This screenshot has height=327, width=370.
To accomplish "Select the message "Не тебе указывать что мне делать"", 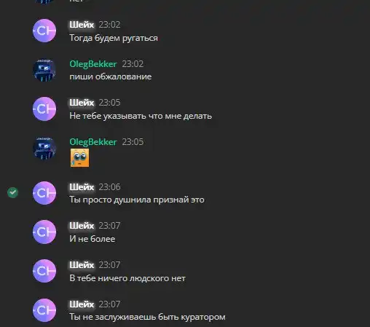I will click(x=141, y=116).
